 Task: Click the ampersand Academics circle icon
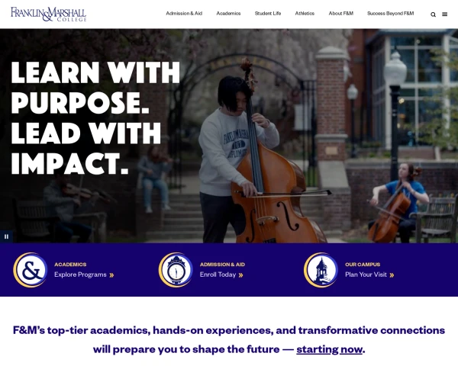30,270
